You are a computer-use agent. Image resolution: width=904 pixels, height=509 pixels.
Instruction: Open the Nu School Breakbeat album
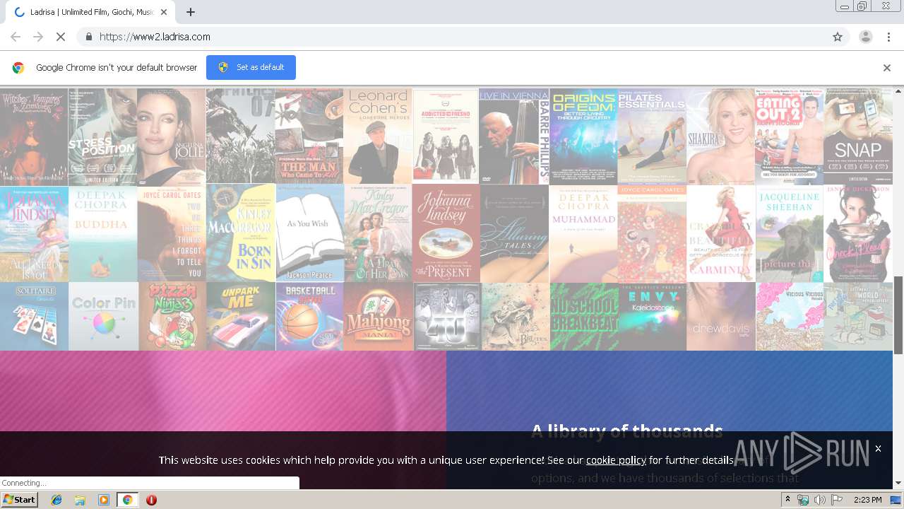pos(583,317)
